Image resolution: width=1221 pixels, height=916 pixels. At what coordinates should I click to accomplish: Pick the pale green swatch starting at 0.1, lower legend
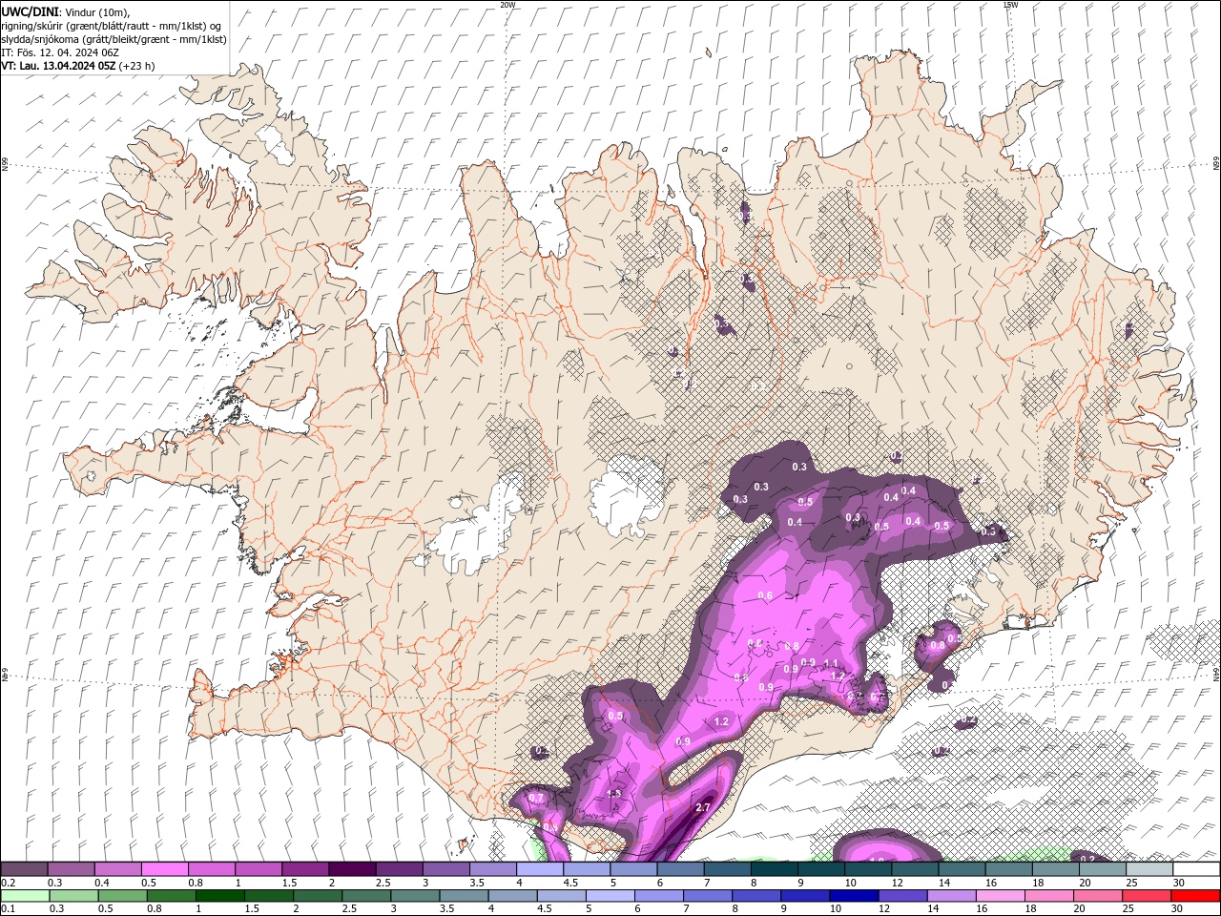(x=25, y=896)
